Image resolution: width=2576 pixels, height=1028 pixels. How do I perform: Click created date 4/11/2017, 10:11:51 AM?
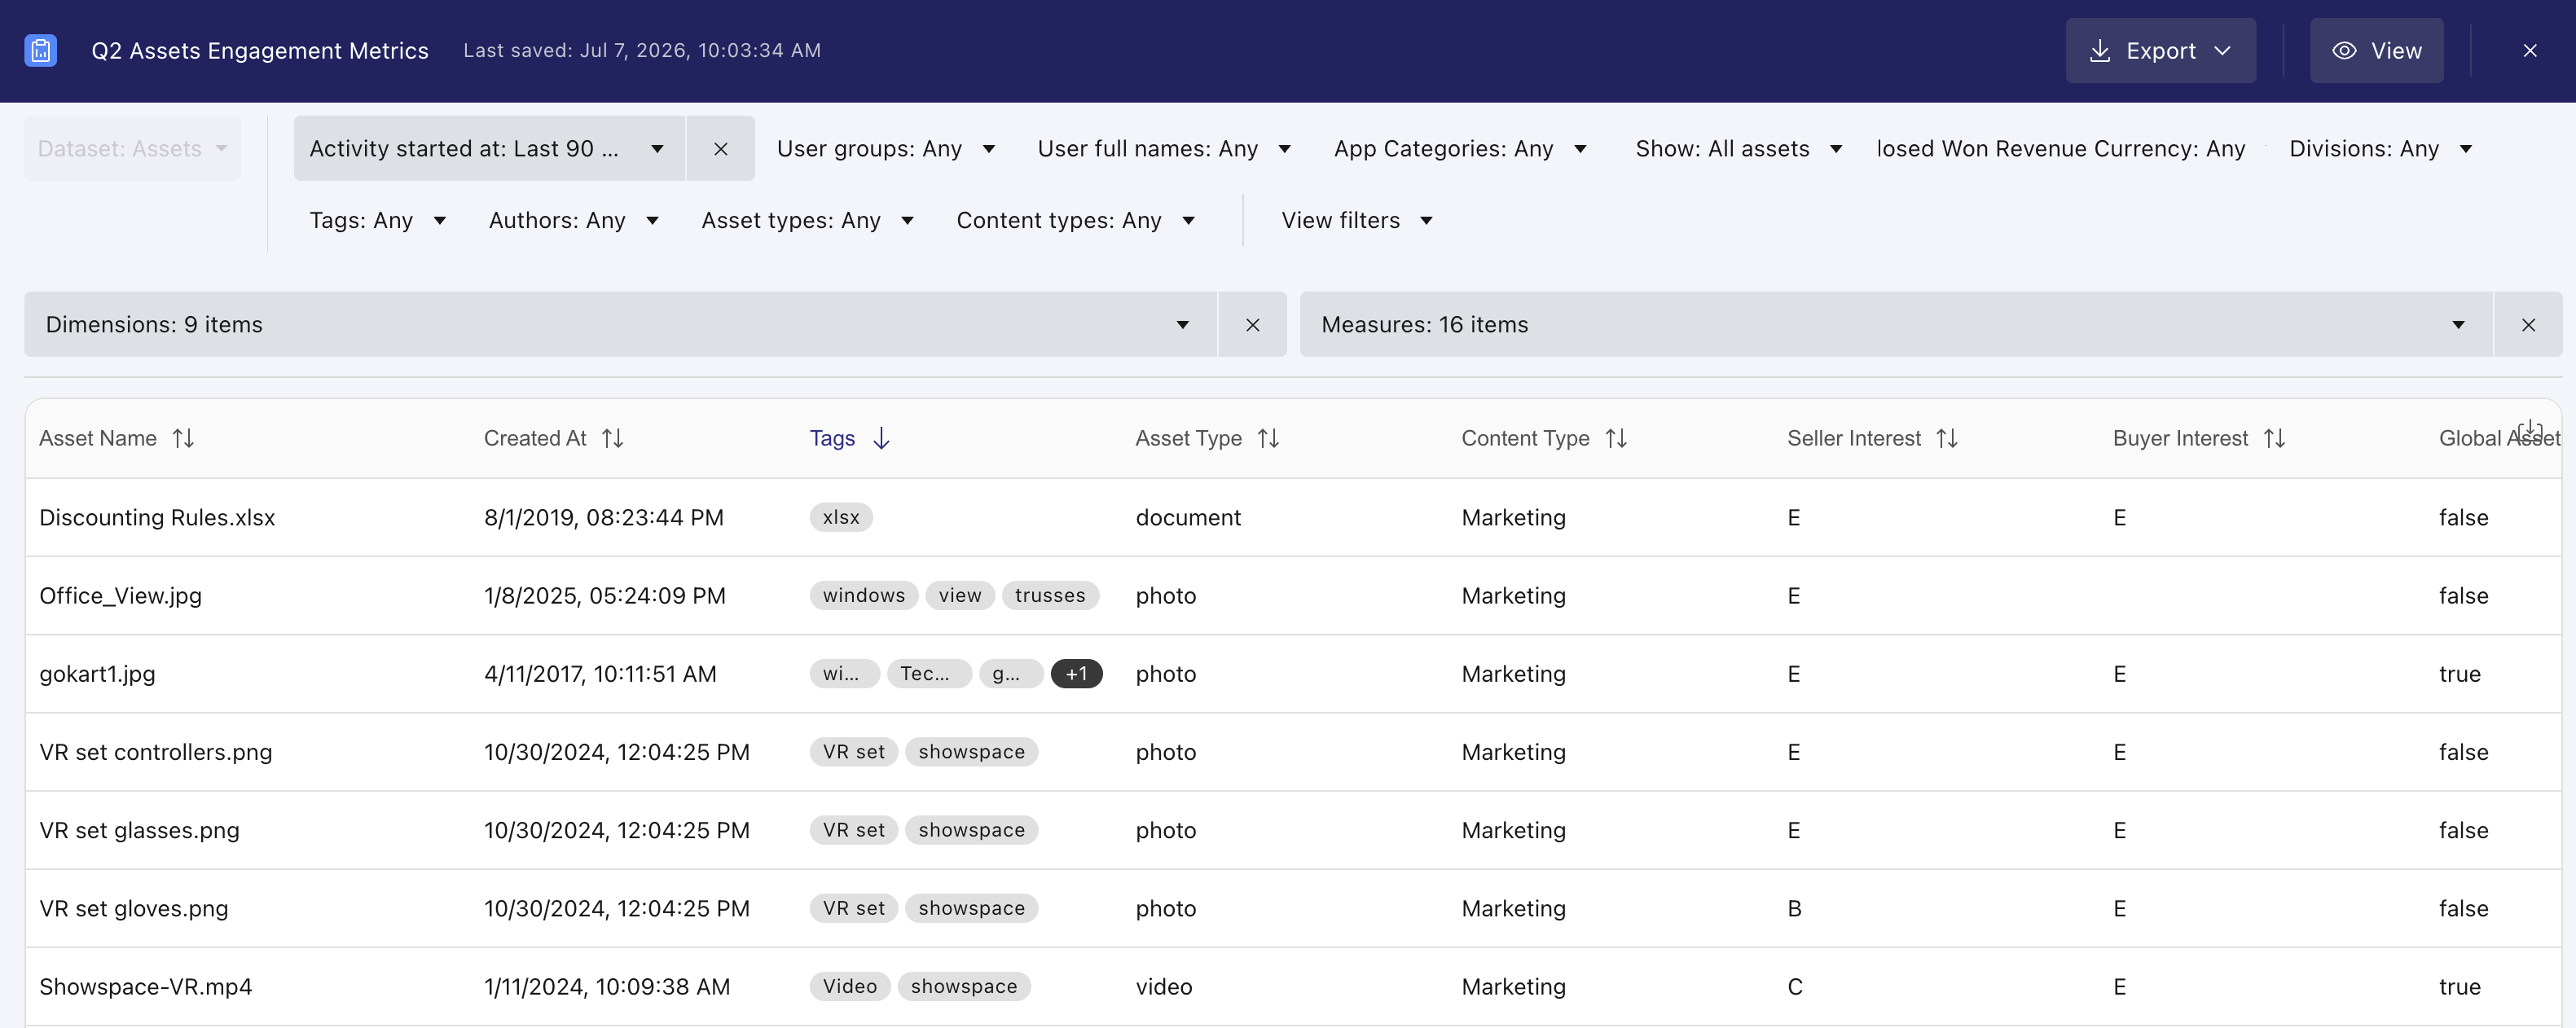(600, 674)
